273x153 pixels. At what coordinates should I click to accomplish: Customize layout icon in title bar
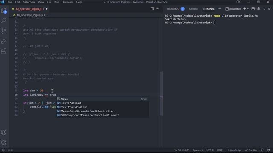238,2
